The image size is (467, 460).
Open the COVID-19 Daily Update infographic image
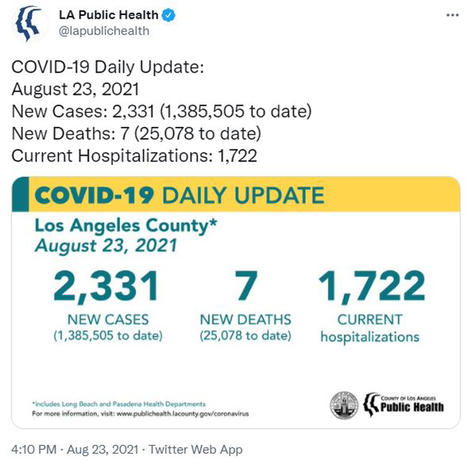point(236,303)
